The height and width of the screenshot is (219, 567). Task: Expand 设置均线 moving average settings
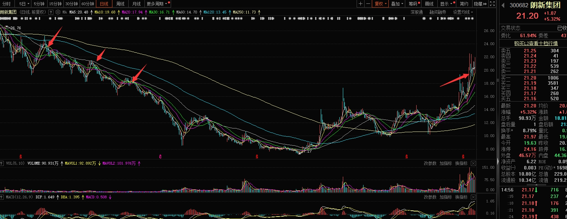[463, 12]
